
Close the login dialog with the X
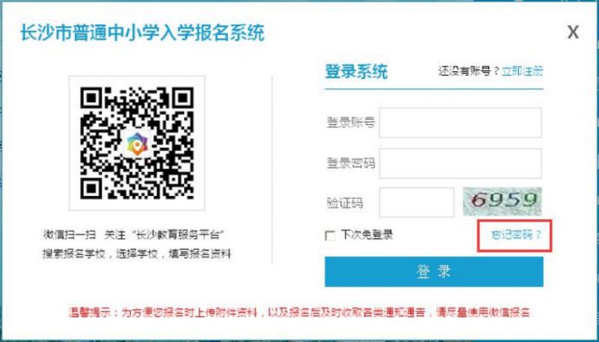tap(573, 32)
